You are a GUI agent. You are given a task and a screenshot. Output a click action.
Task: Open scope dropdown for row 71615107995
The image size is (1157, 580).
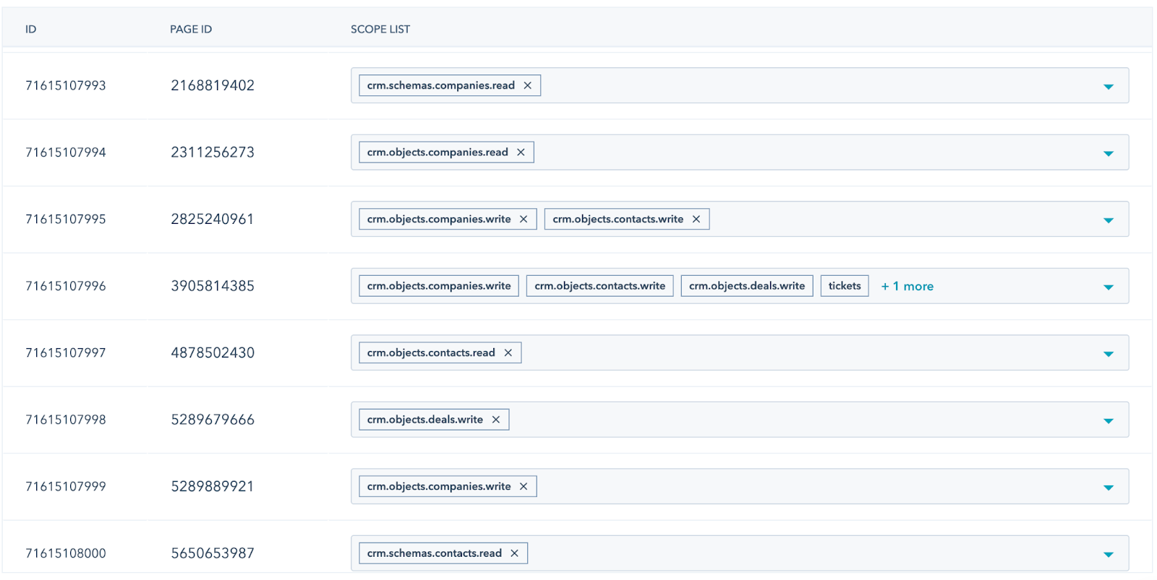tap(1109, 220)
